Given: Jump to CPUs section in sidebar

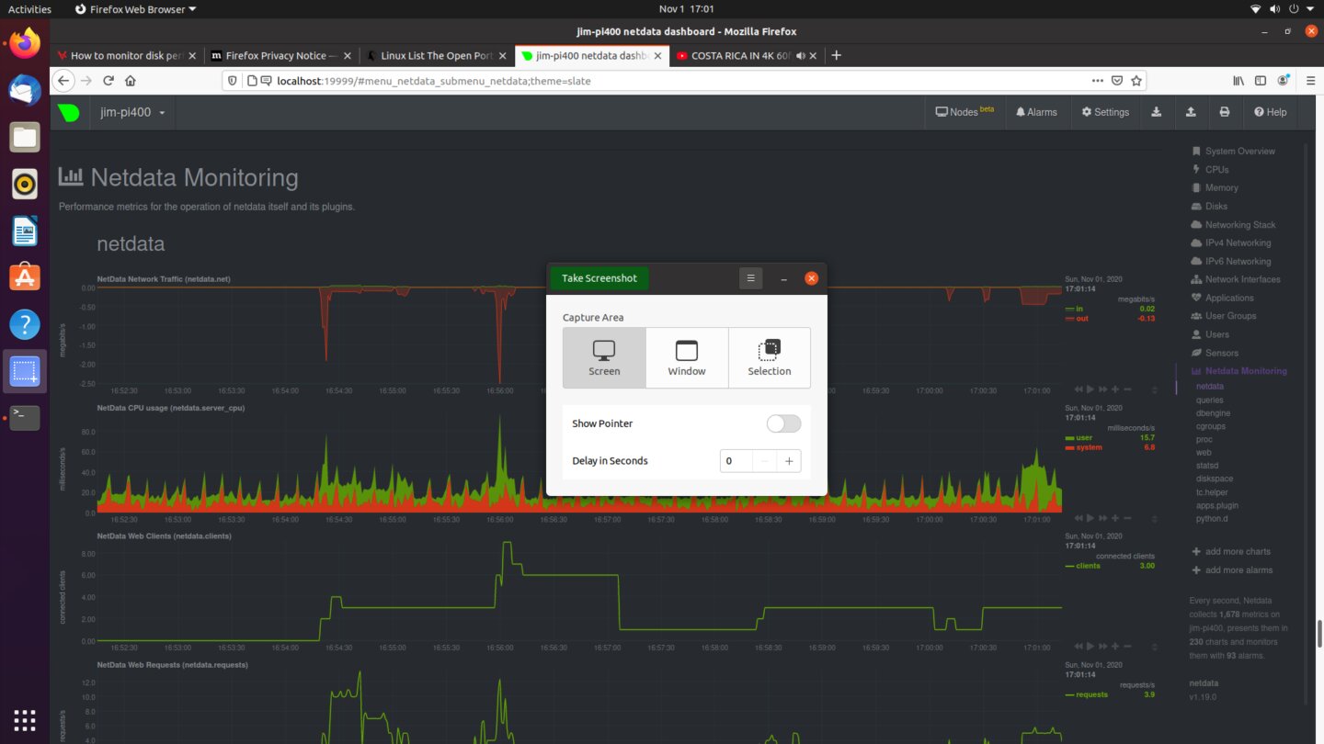Looking at the screenshot, I should pyautogui.click(x=1210, y=170).
